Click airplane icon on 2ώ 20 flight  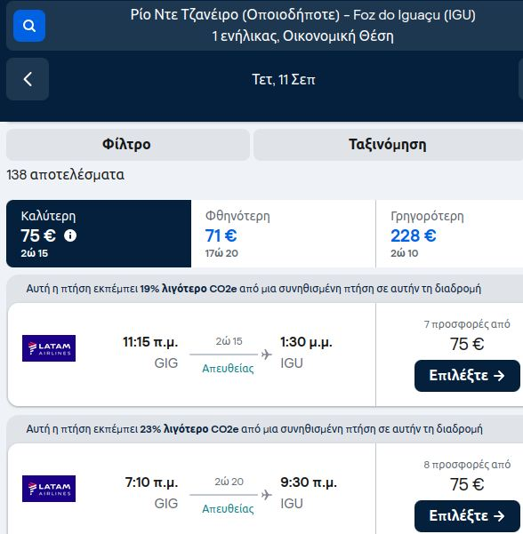click(x=267, y=495)
